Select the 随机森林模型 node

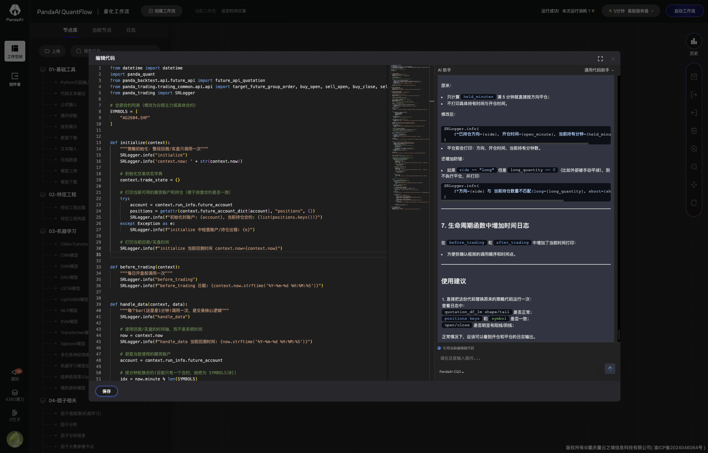pos(73,388)
